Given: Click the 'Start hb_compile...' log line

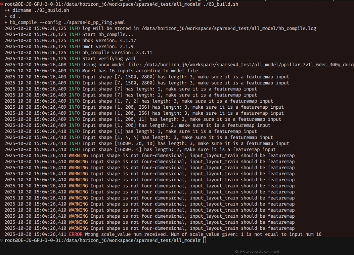Looking at the screenshot, I should pyautogui.click(x=108, y=34).
